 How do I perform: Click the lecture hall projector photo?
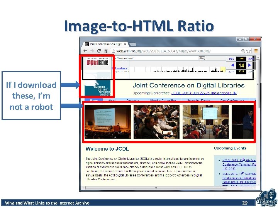(x=107, y=122)
